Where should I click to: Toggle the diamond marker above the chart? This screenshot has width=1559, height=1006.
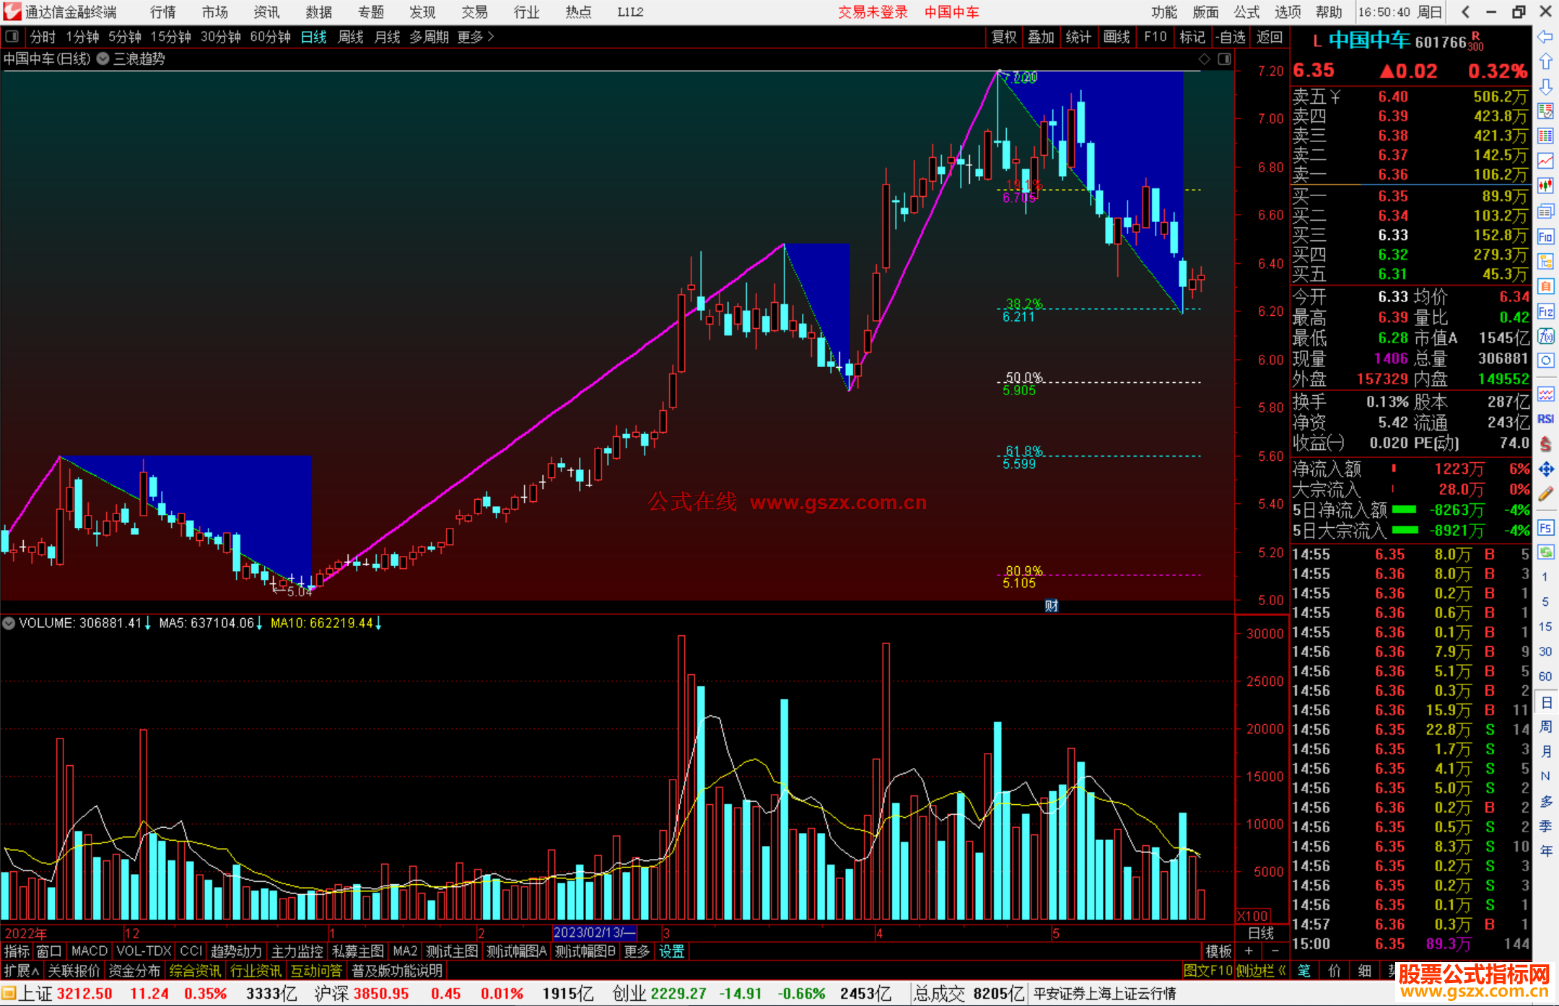tap(1204, 59)
